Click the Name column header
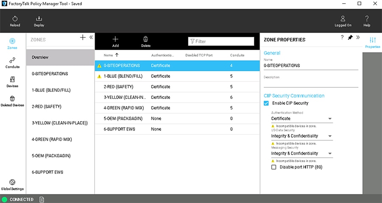Viewport: 382px width, 203px height. pos(108,55)
